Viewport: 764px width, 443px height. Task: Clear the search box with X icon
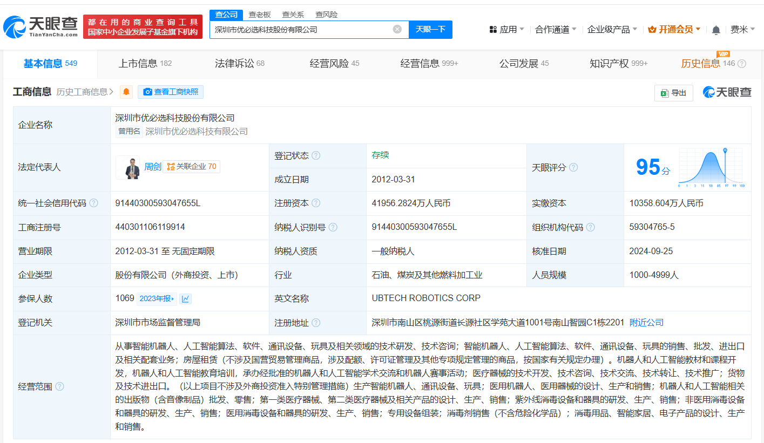coord(397,29)
